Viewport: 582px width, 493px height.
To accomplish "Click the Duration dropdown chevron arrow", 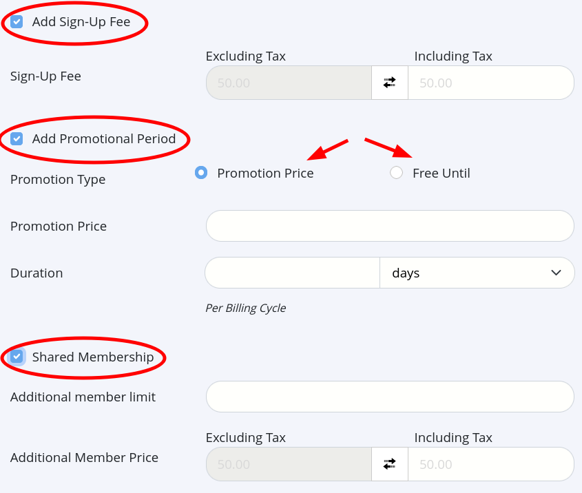I will pyautogui.click(x=557, y=273).
